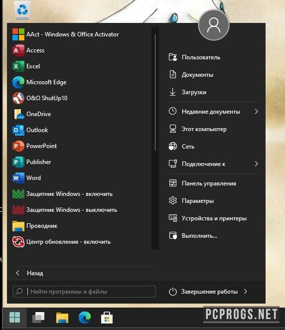This screenshot has width=285, height=330.
Task: Open Загрузки folder
Action: 187,92
